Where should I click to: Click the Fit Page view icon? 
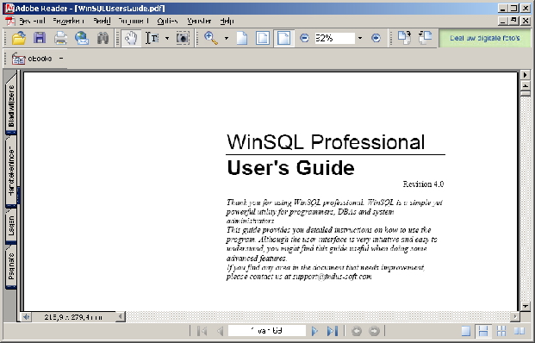coord(263,38)
